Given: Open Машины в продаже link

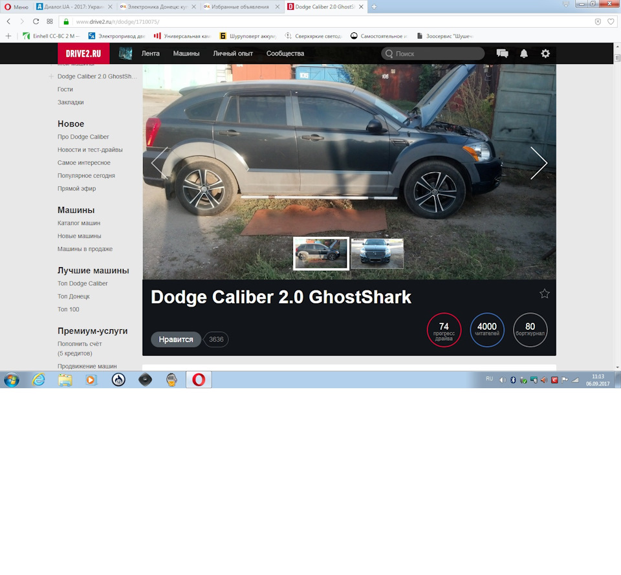Looking at the screenshot, I should point(85,249).
